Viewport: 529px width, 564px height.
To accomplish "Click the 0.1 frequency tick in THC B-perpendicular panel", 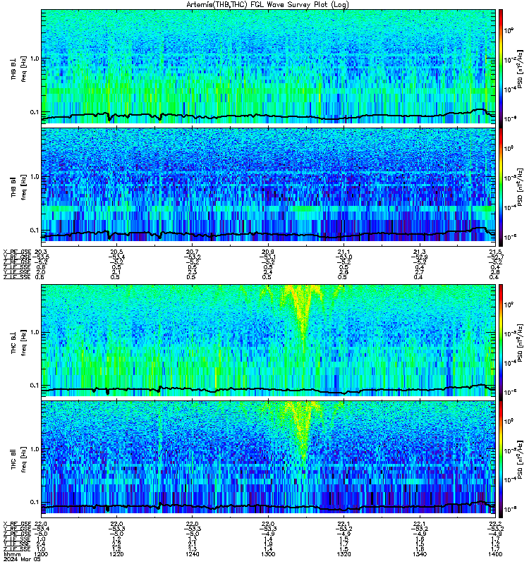I will (x=35, y=385).
